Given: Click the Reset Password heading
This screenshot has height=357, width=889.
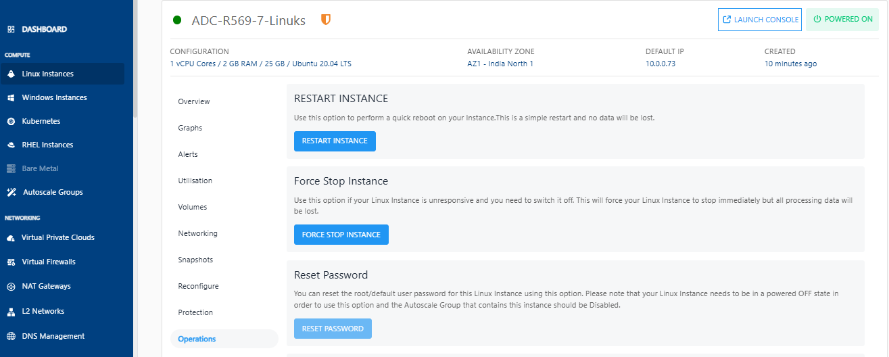Looking at the screenshot, I should pos(331,275).
